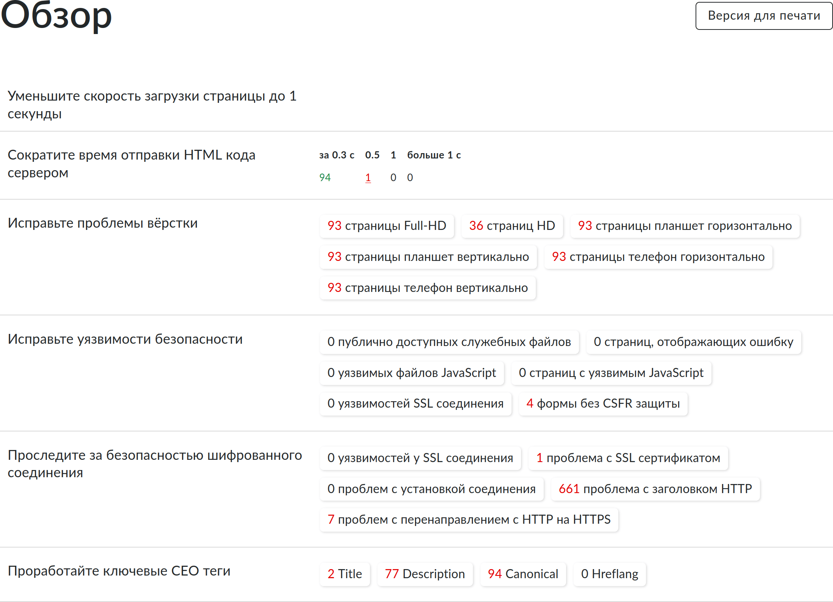
Task: Open the red "1" link under 0.5
Action: [x=368, y=177]
